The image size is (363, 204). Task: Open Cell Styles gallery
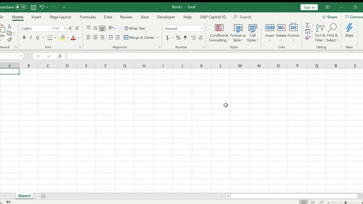[252, 33]
